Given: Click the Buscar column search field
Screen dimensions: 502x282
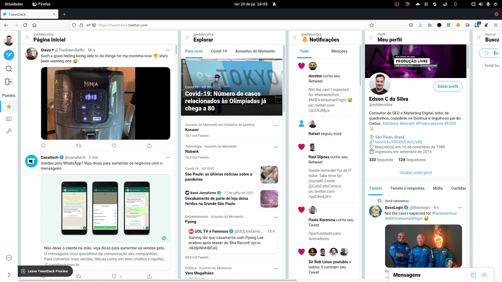Looking at the screenshot, I should (490, 53).
